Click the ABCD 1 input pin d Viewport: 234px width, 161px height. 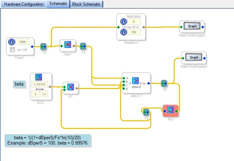pos(124,89)
